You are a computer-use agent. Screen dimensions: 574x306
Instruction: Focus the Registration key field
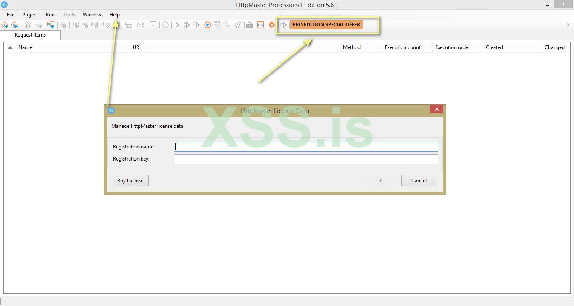pyautogui.click(x=306, y=159)
